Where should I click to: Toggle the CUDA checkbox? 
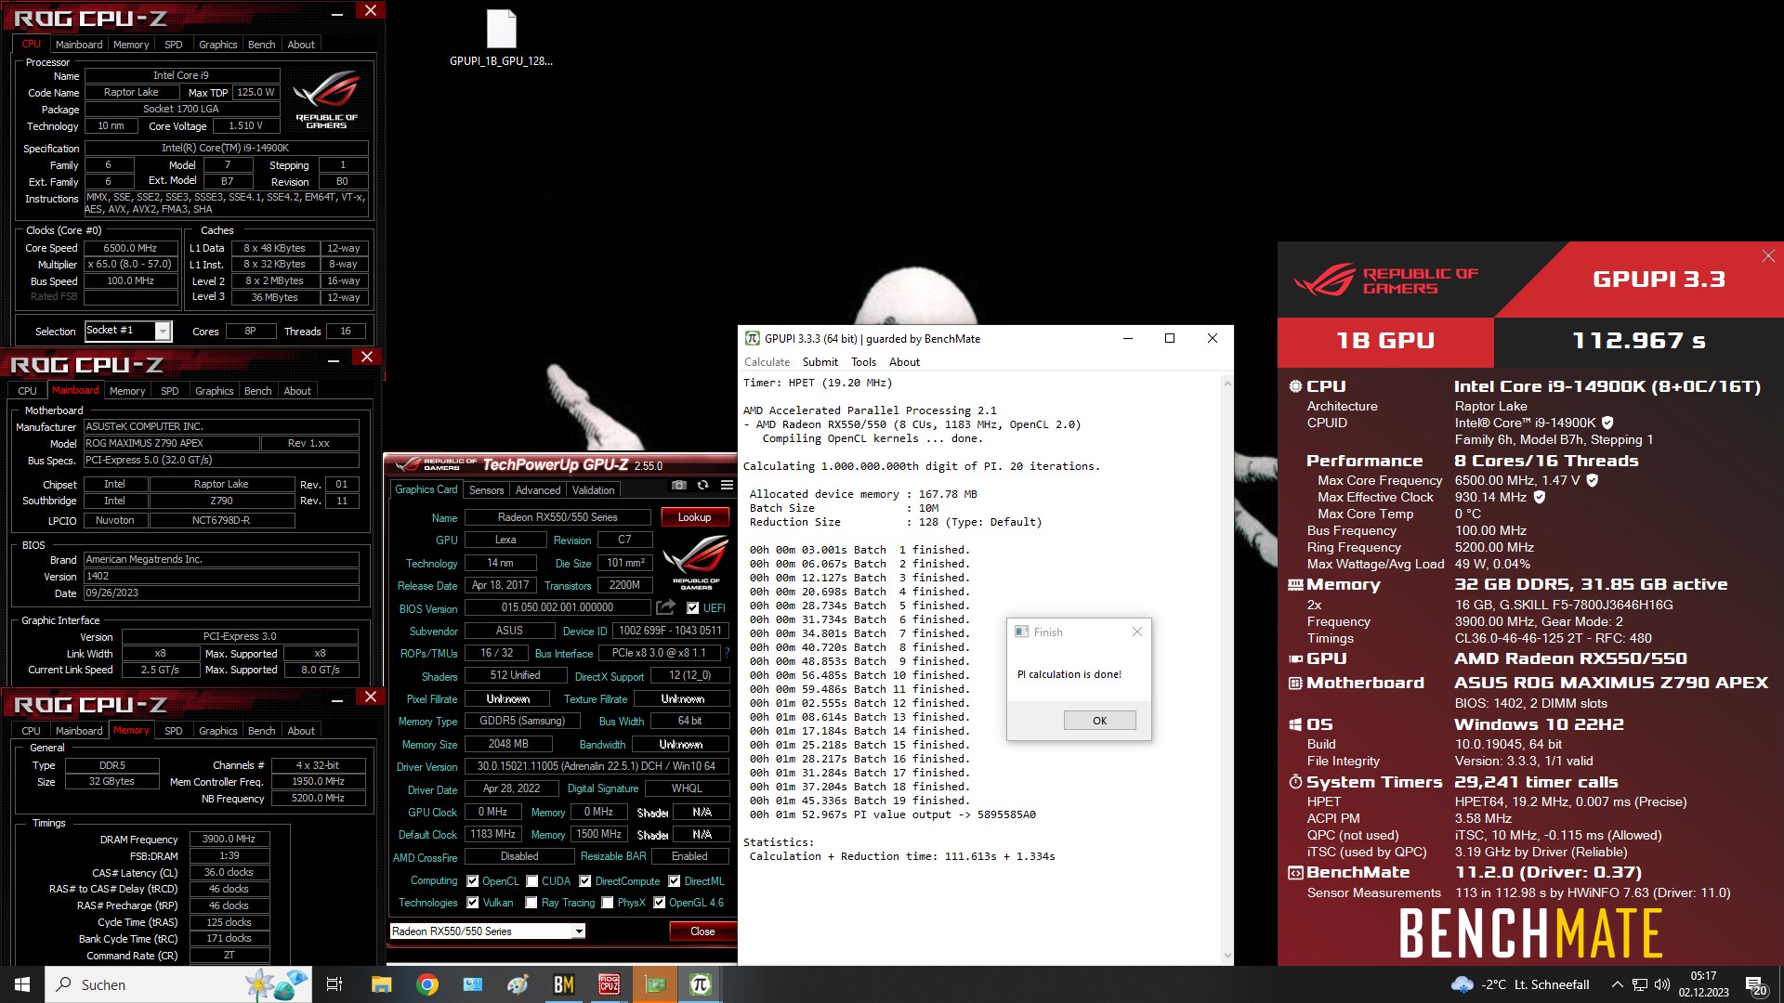[x=532, y=881]
